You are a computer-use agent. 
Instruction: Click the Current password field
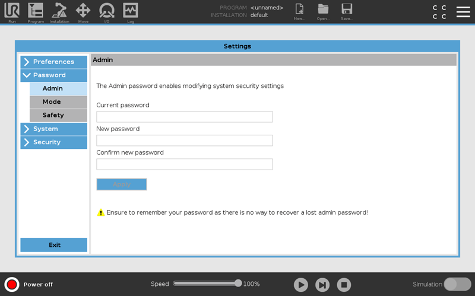pos(184,117)
